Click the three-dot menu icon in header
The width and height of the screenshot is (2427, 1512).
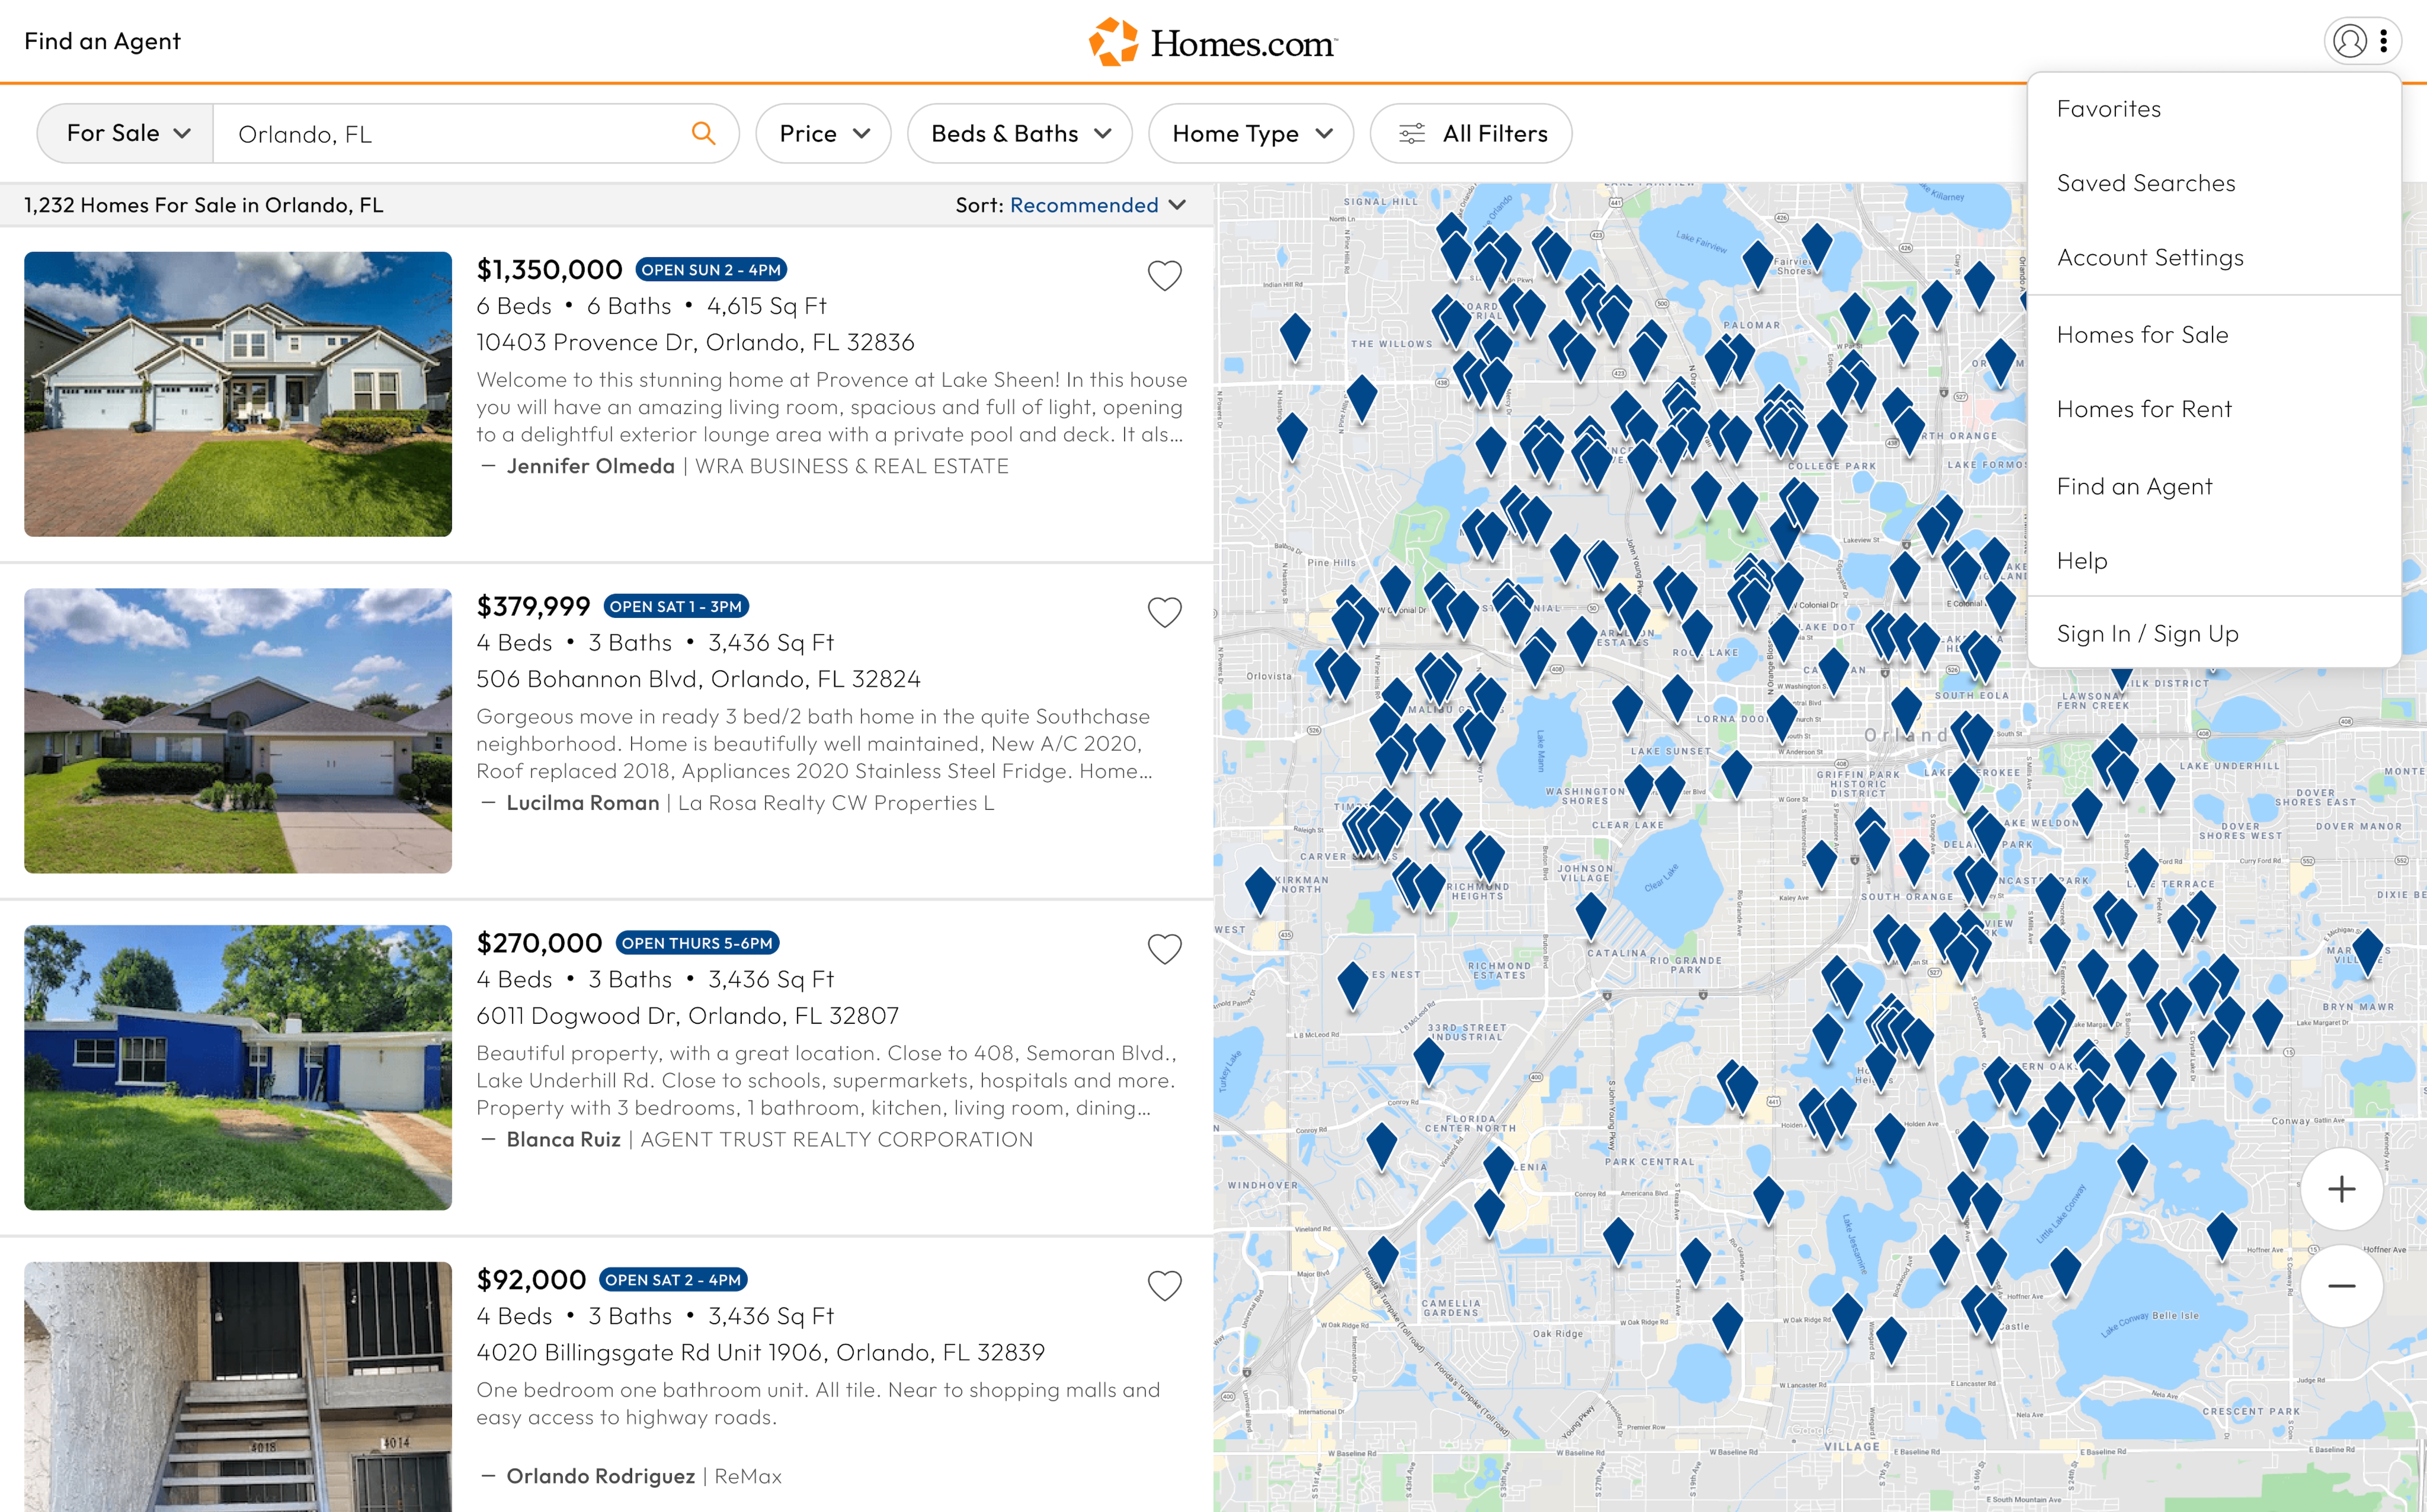(2384, 41)
